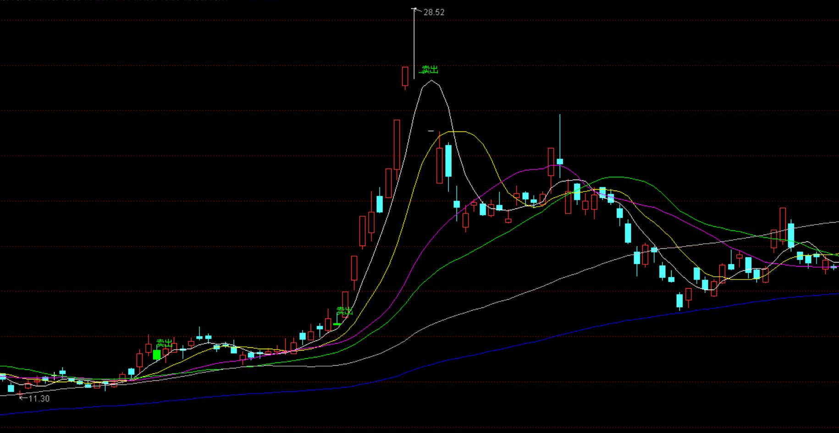Click the 28.52 highest price label
The width and height of the screenshot is (839, 433).
click(x=434, y=12)
